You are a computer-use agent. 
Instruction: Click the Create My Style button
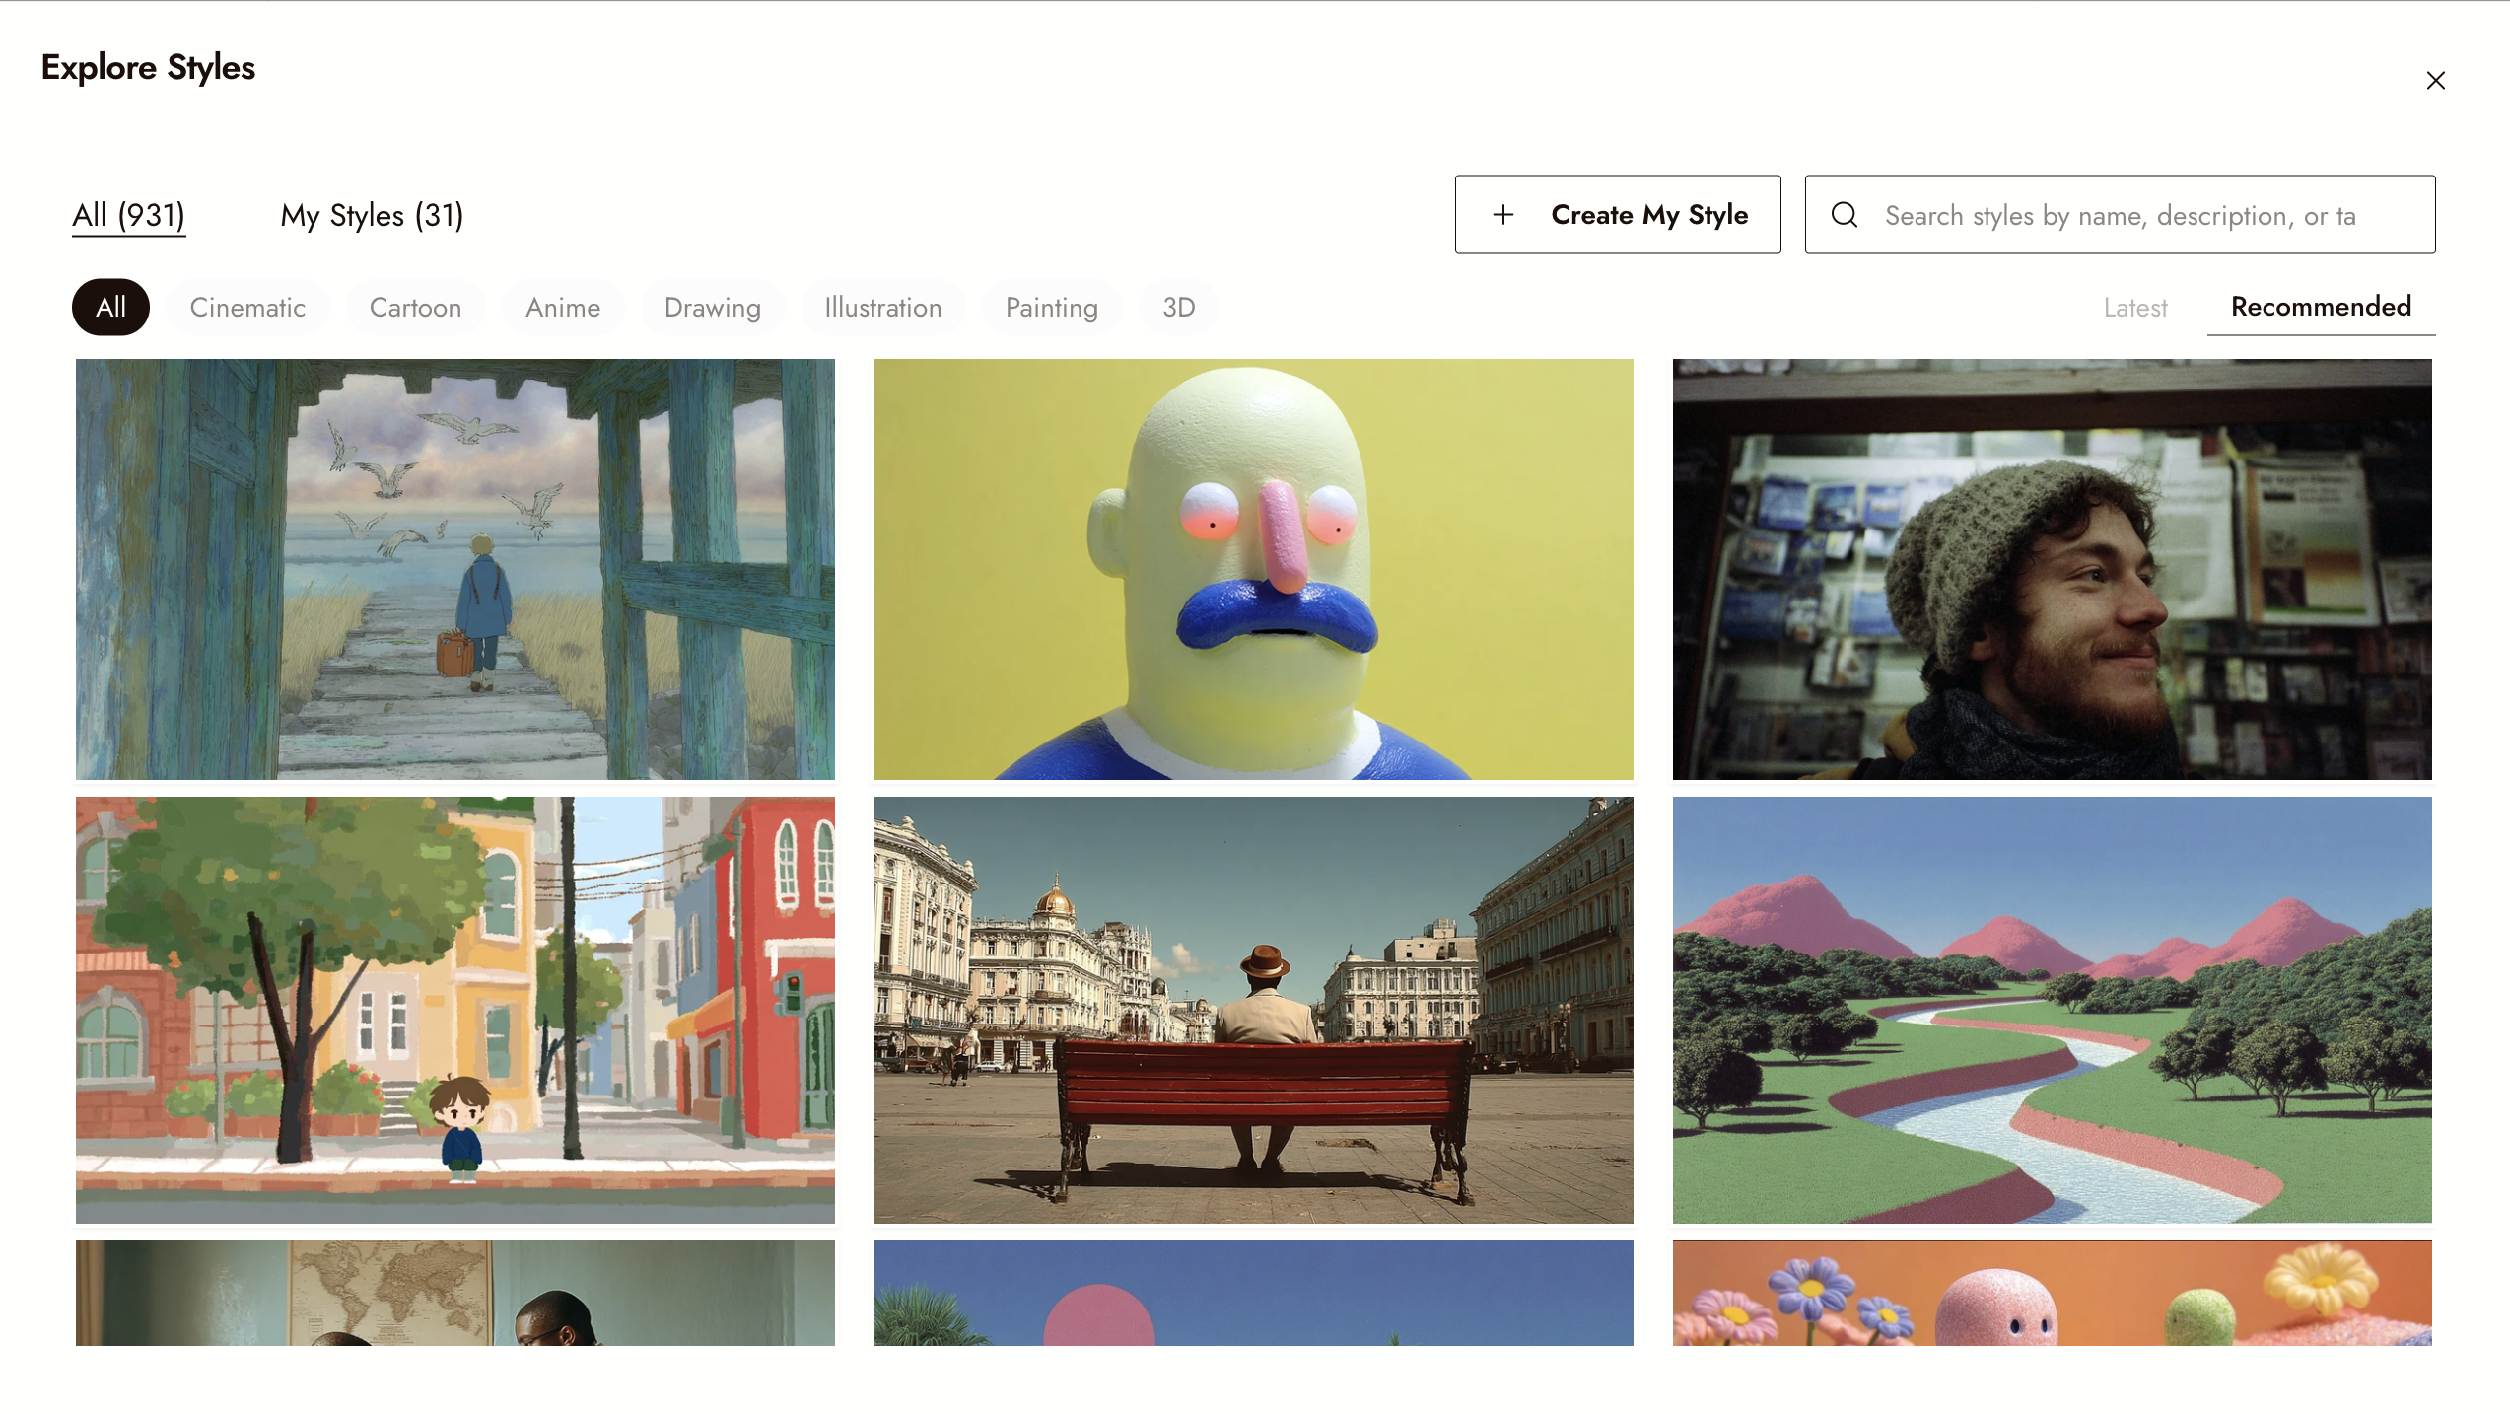pyautogui.click(x=1618, y=215)
